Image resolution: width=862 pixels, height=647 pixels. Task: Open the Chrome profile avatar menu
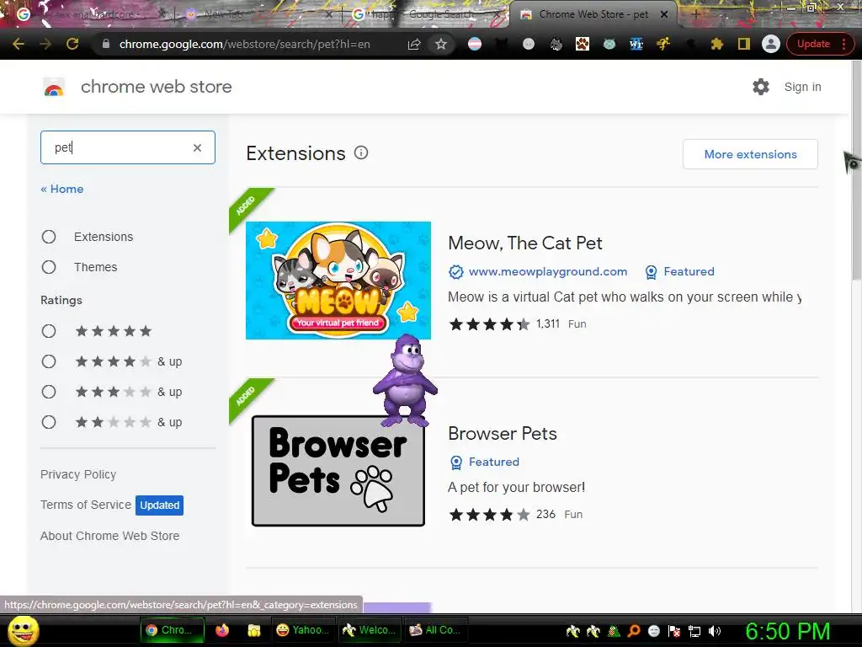point(771,44)
